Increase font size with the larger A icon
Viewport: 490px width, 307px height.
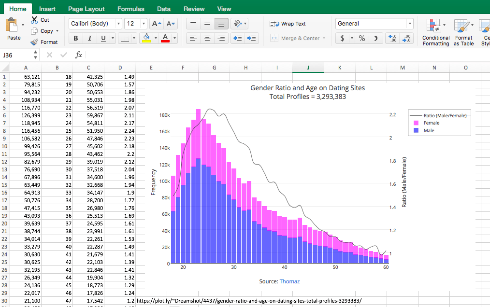point(156,24)
